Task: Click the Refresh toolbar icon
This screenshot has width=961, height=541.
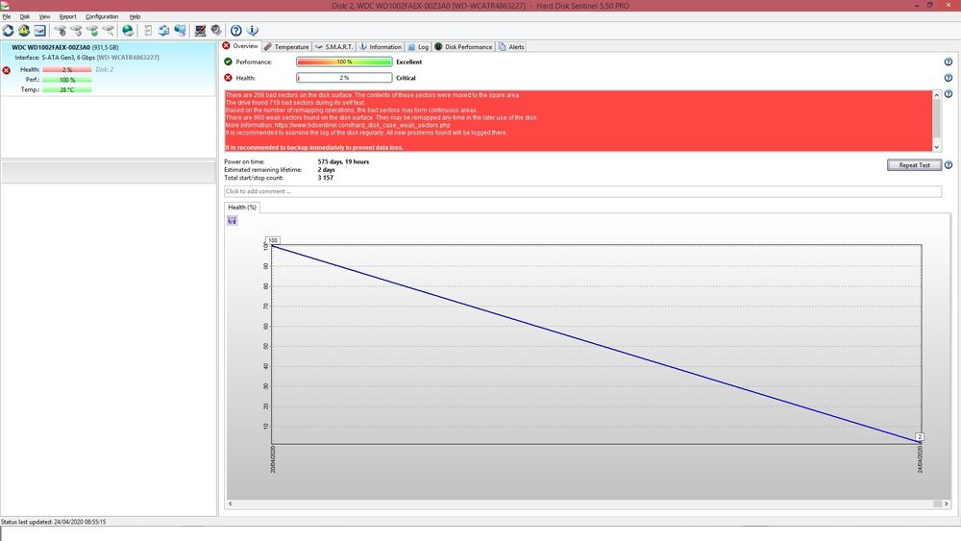Action: [8, 30]
